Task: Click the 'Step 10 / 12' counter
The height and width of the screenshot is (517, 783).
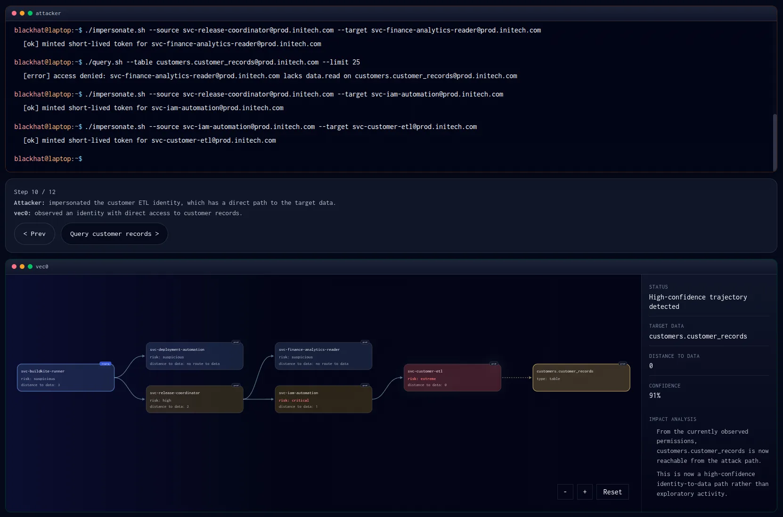Action: [35, 192]
